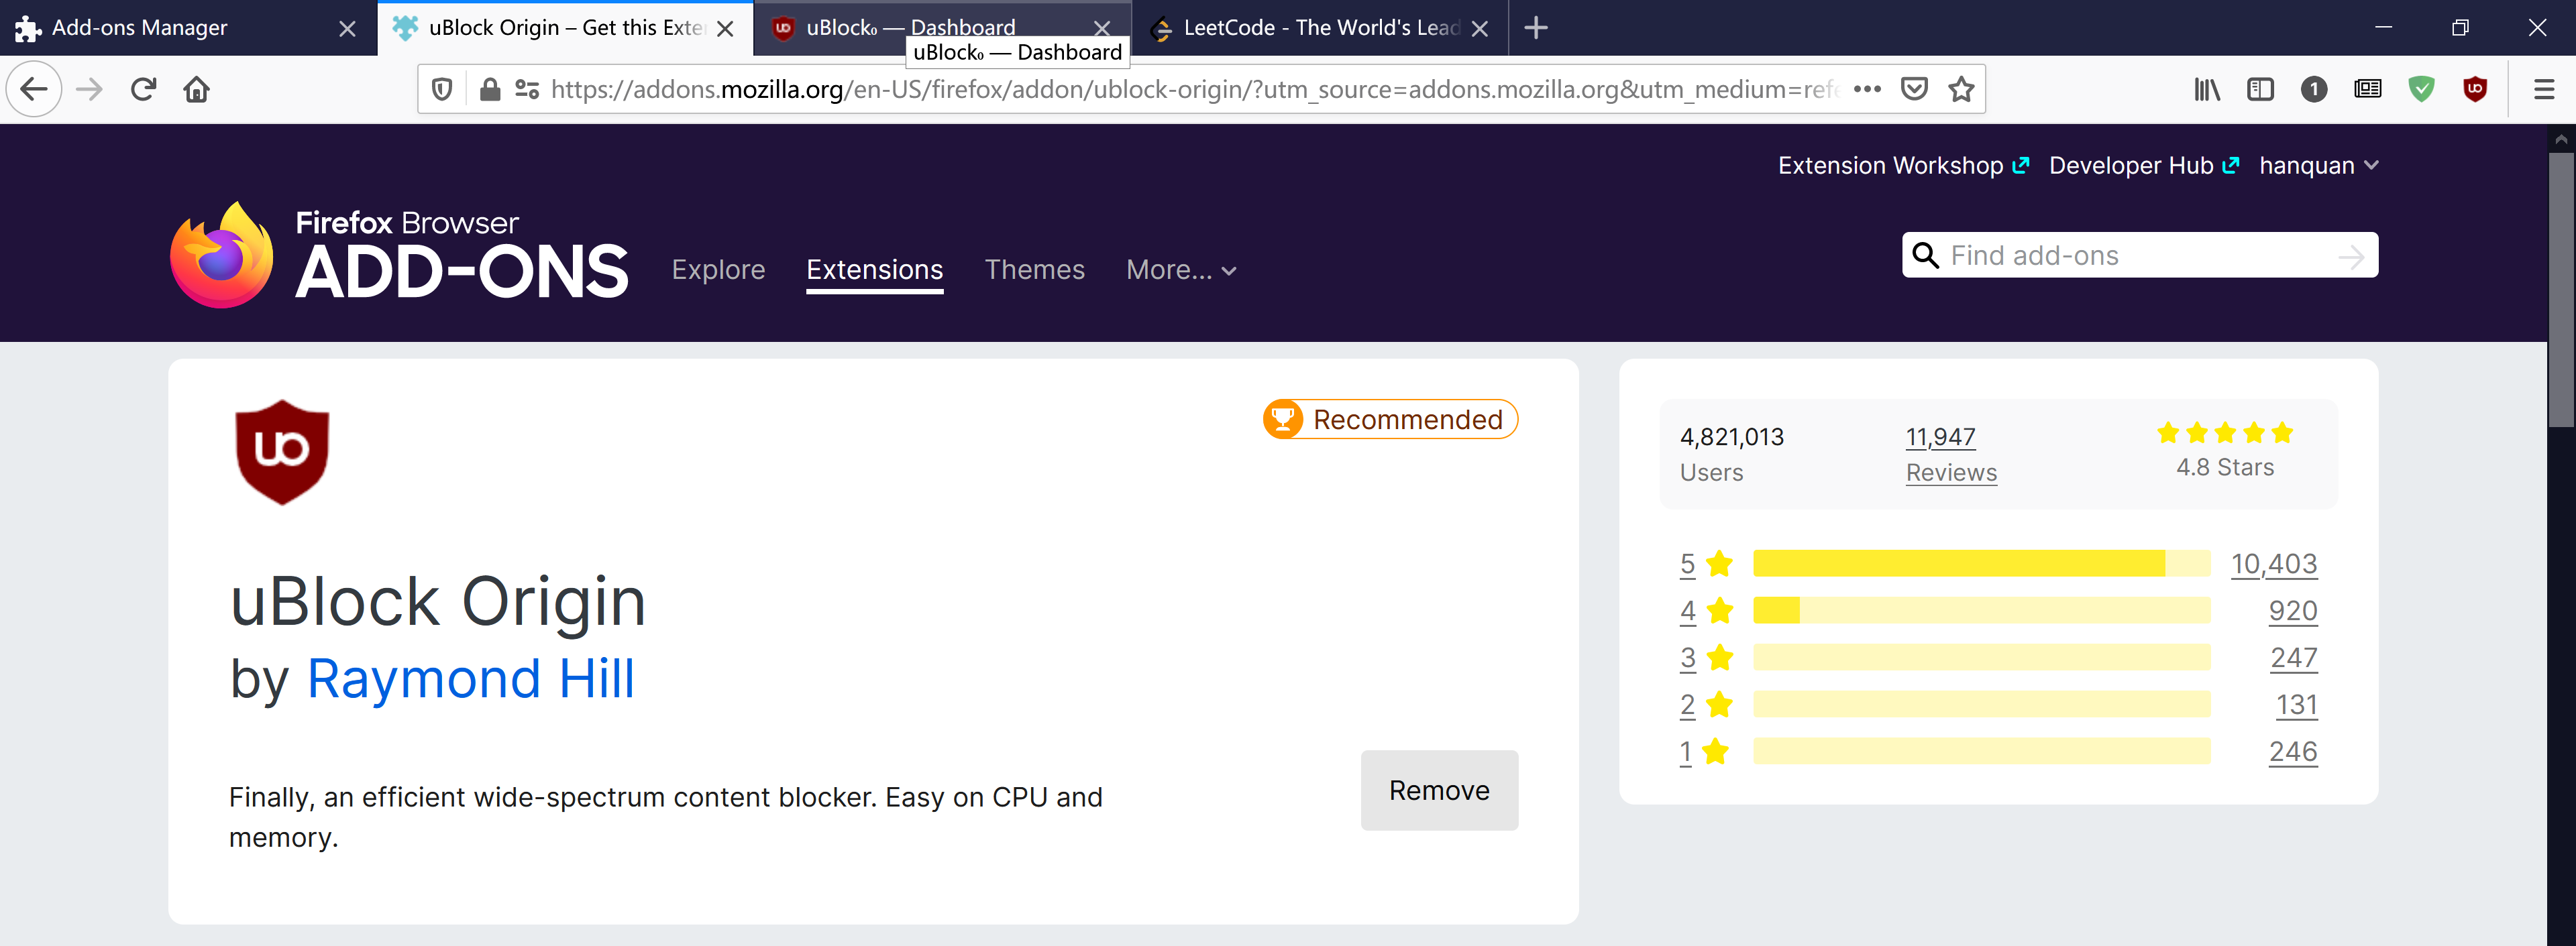Open the More dropdown menu
This screenshot has height=946, width=2576.
tap(1178, 271)
